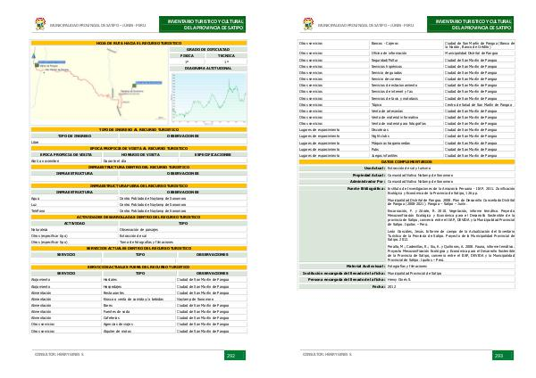536x378 pixels.
Task: Click the 'Fuente Bibliográfica:' label
Action: [366, 188]
